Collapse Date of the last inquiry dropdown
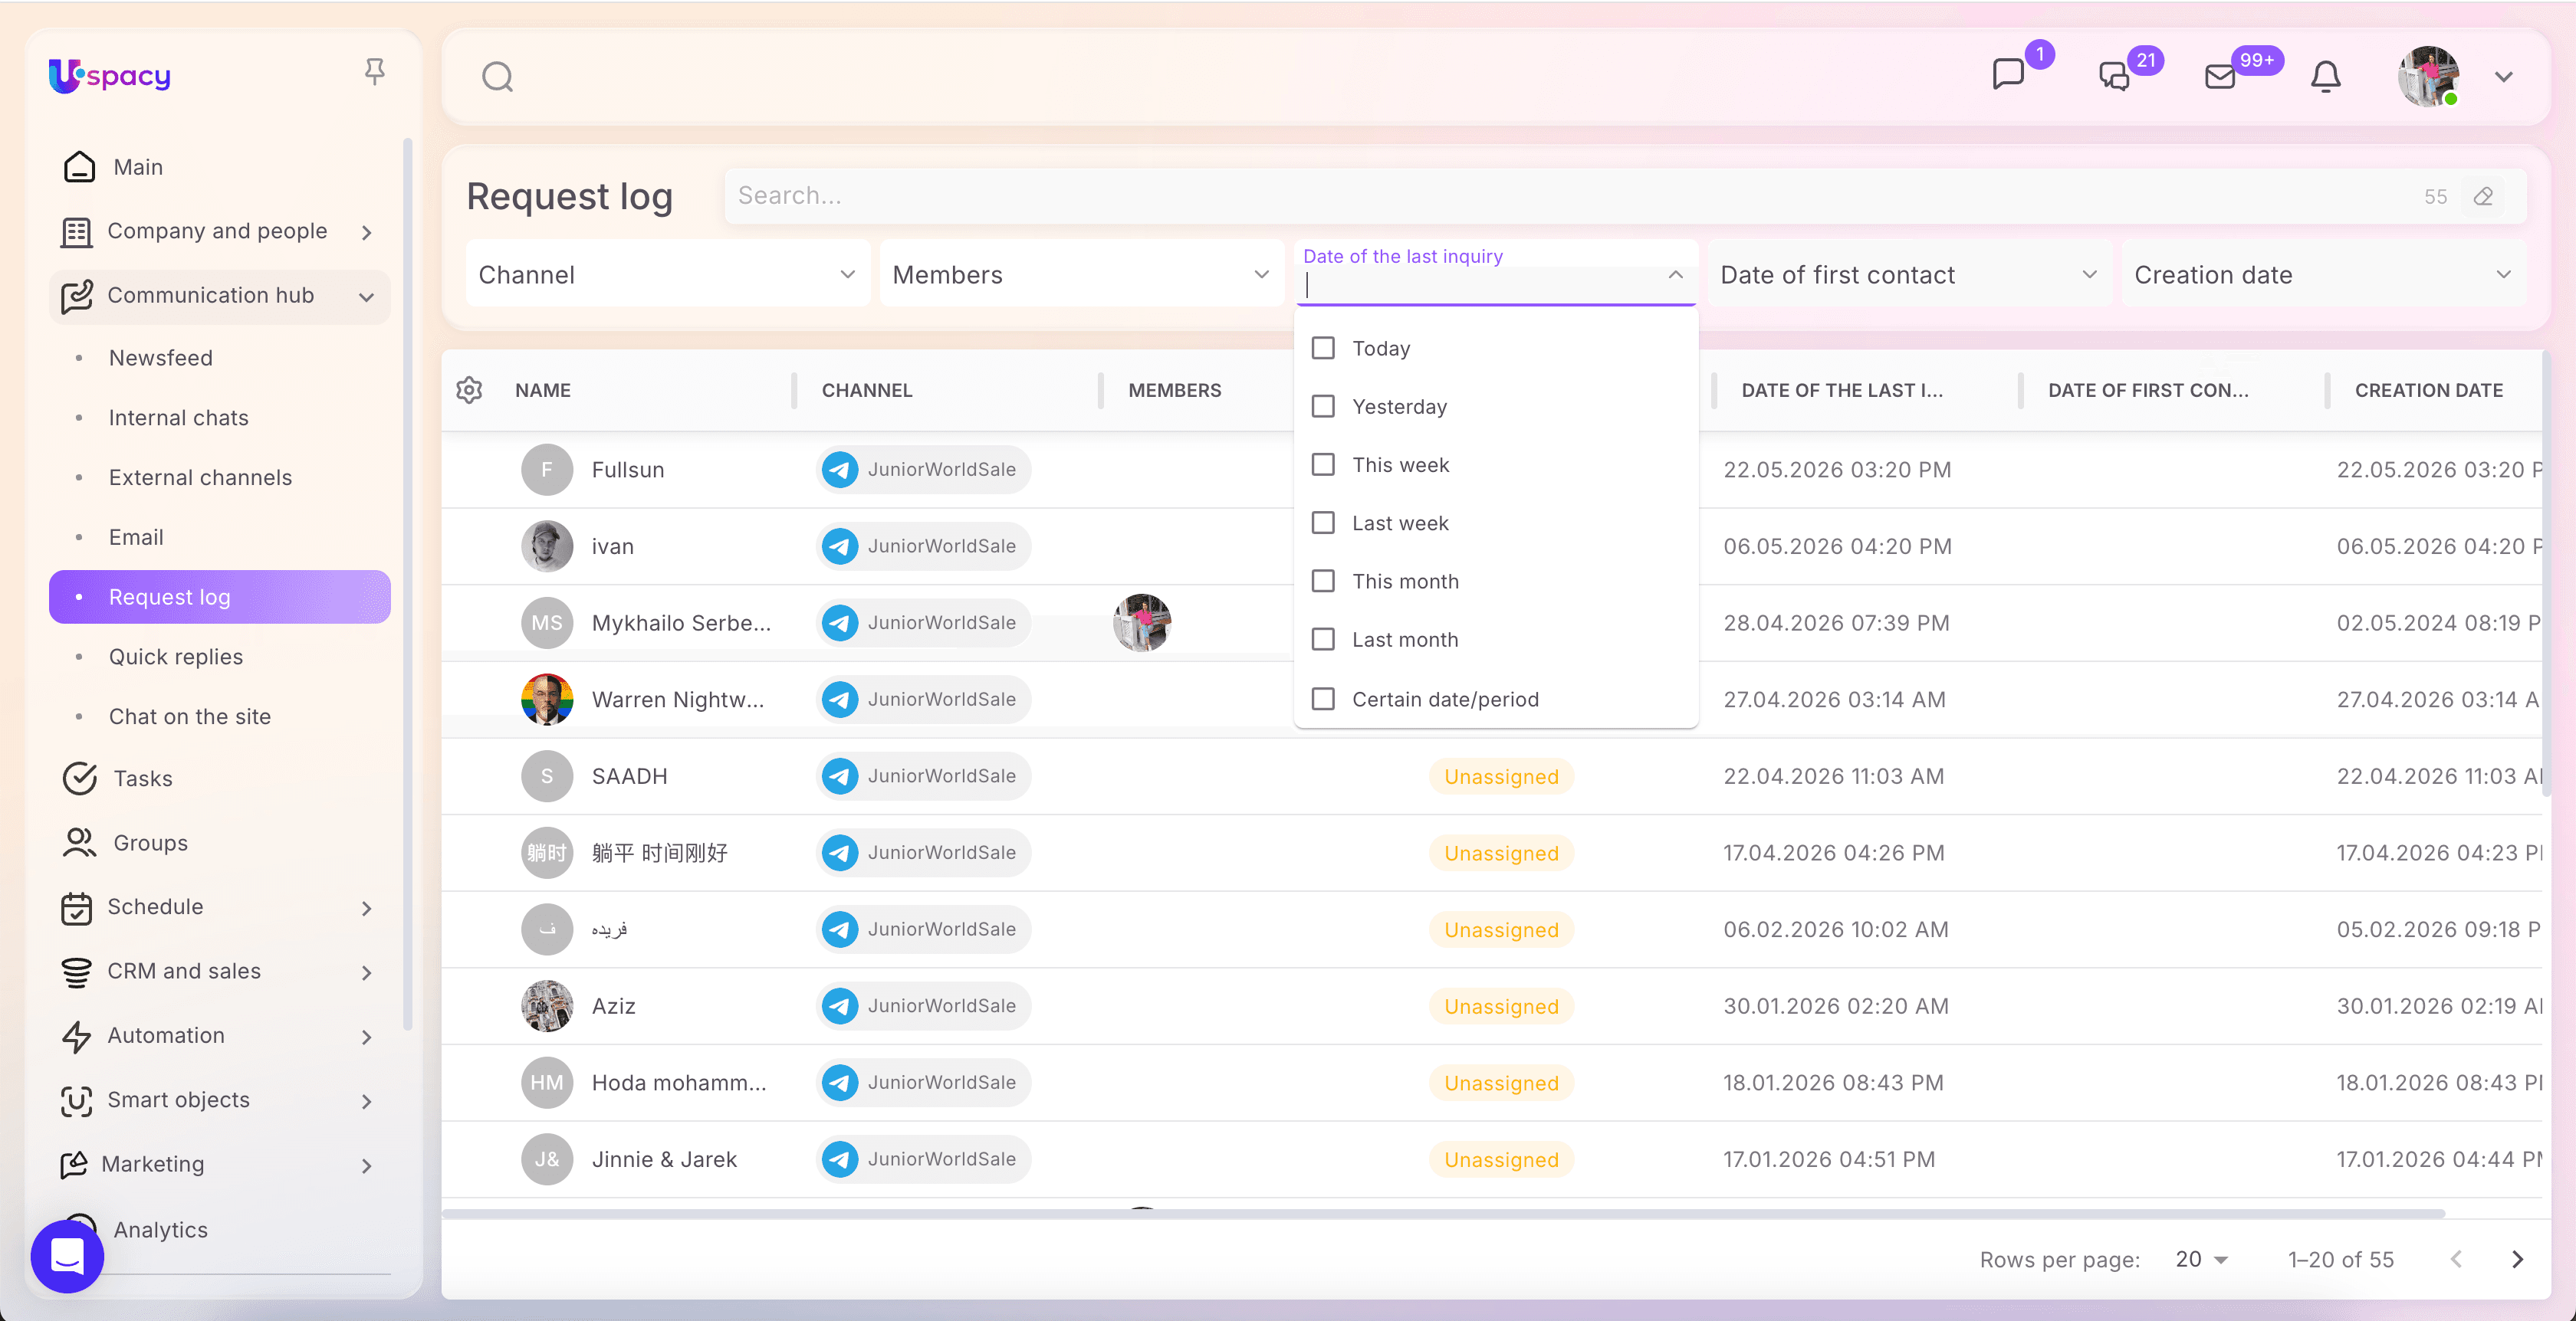This screenshot has height=1321, width=2576. (1676, 275)
